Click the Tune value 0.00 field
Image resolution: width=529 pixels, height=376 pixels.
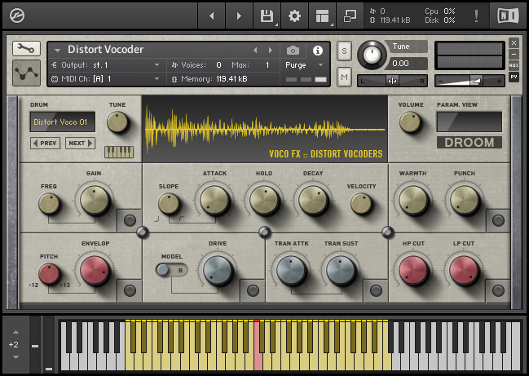click(408, 64)
